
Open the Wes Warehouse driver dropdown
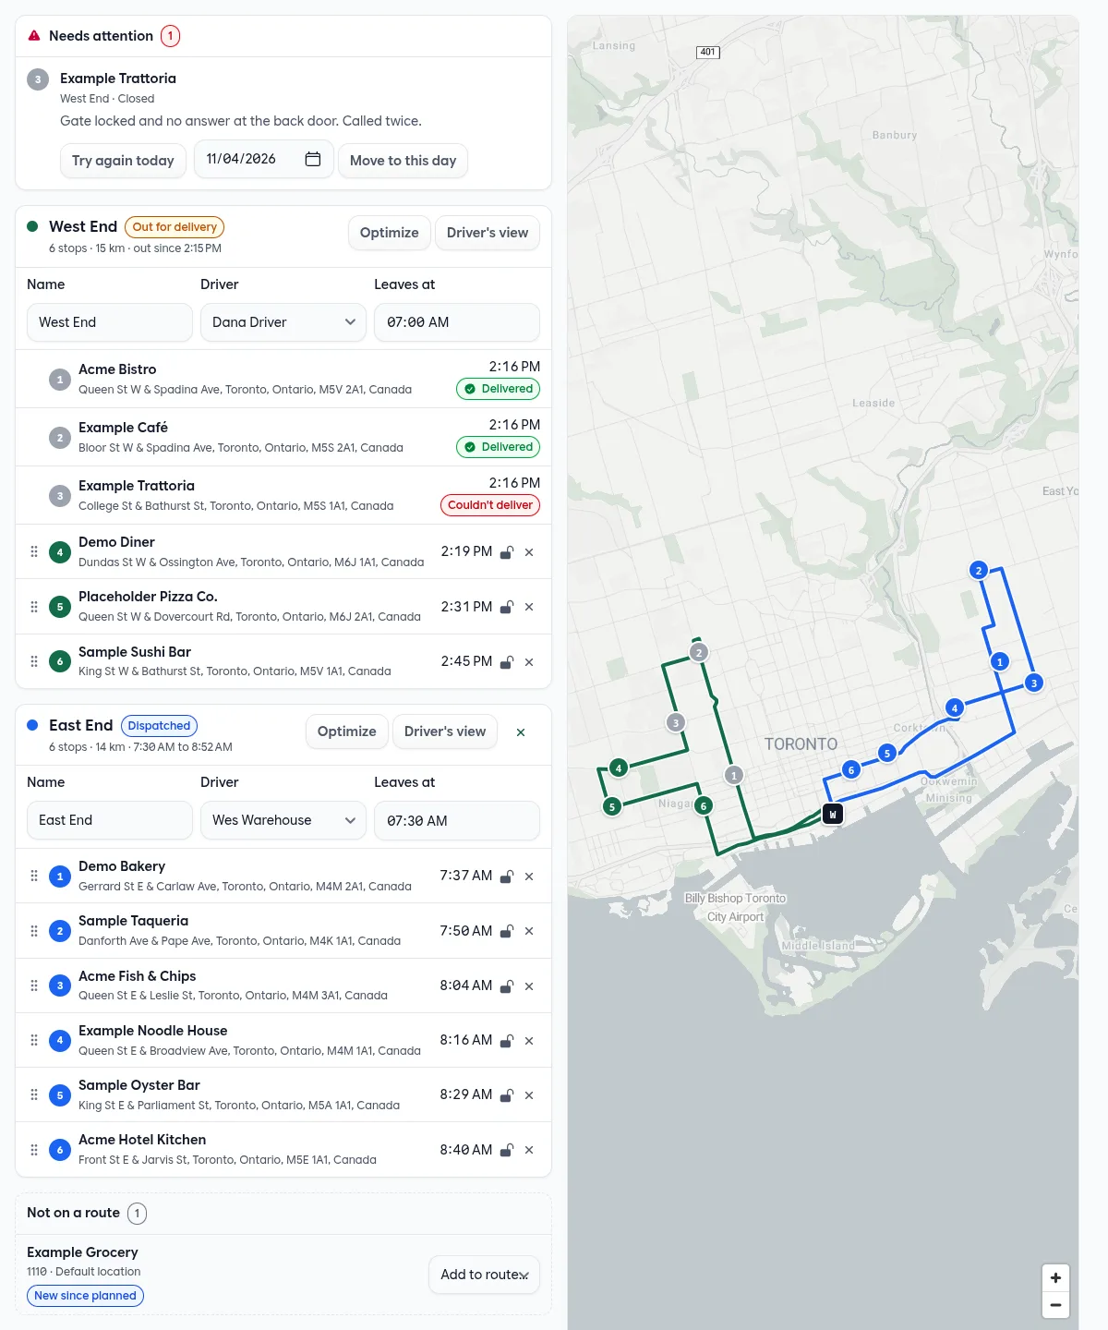click(x=283, y=820)
